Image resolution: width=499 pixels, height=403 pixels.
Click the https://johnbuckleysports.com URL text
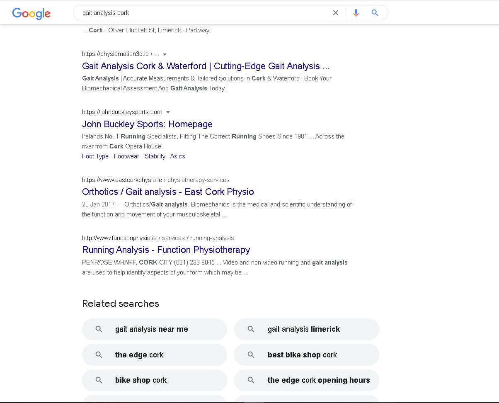[x=122, y=112]
